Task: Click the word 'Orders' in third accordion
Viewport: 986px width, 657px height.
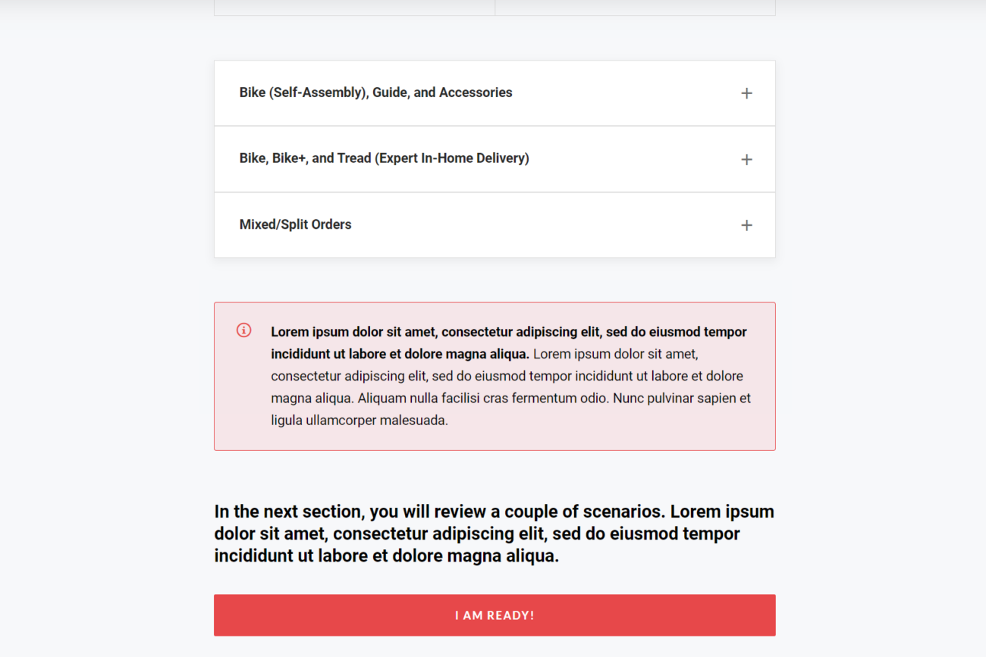Action: click(331, 224)
